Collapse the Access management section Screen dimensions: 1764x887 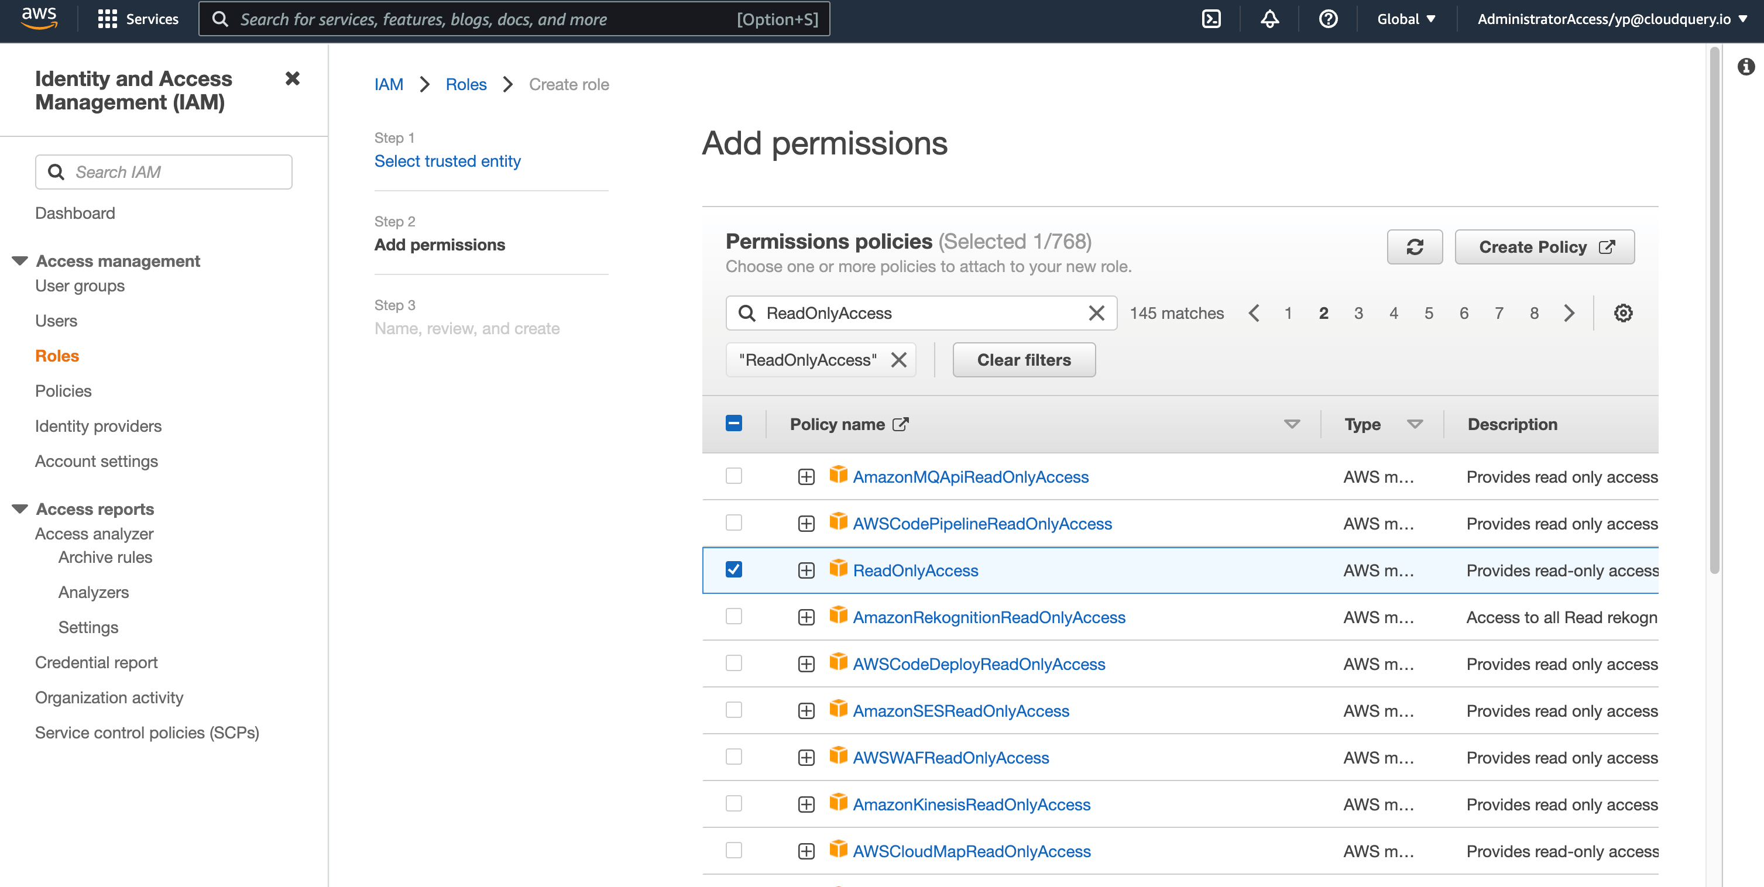point(20,261)
